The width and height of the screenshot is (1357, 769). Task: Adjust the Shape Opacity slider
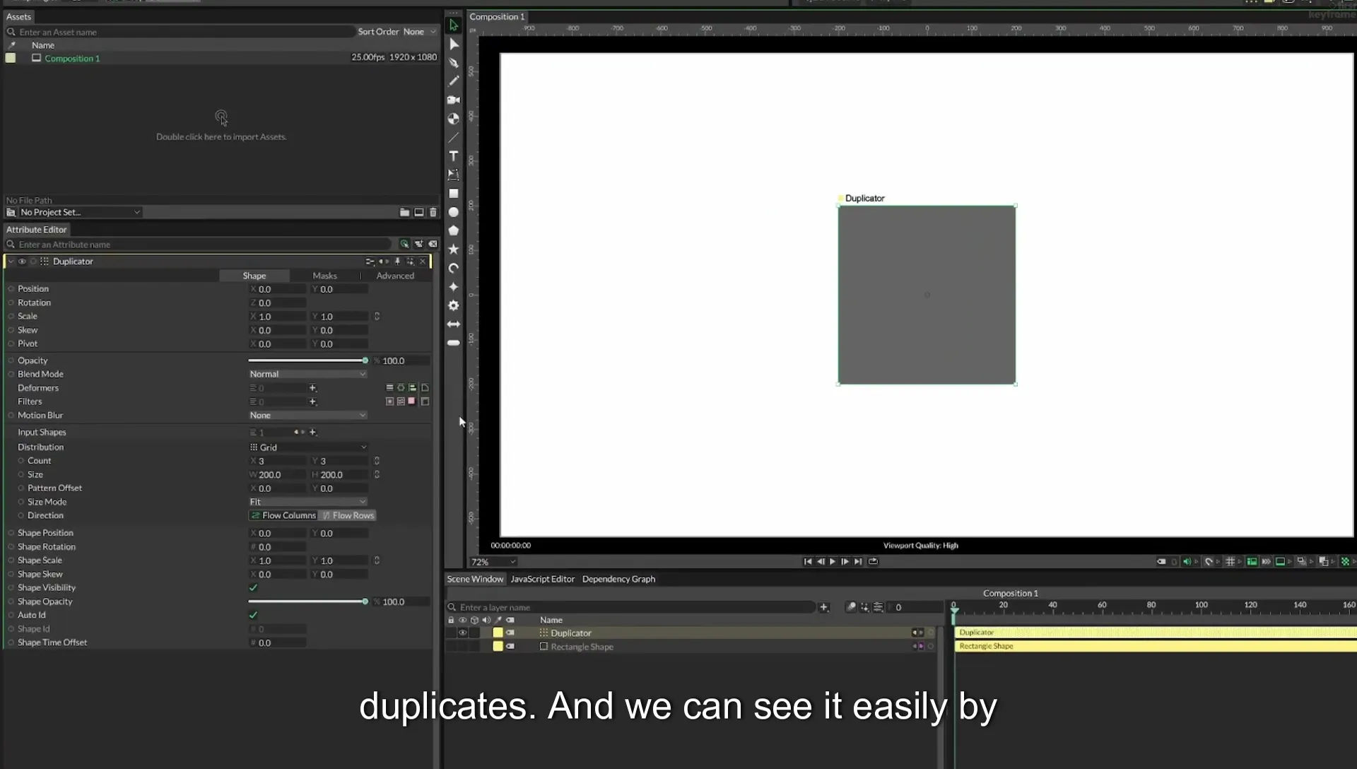[307, 601]
